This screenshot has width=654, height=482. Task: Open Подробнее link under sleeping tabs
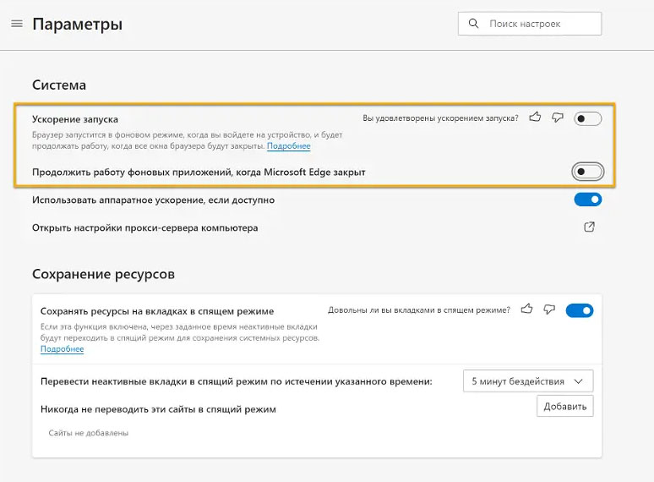pyautogui.click(x=63, y=349)
